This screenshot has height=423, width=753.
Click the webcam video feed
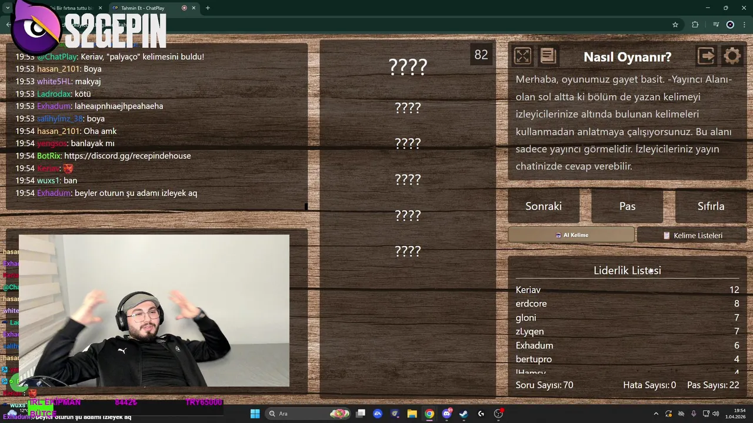[154, 311]
